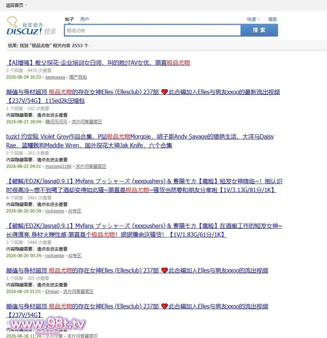Image resolution: width=327 pixels, height=338 pixels.
Task: Click the date text 2026-08-24 16:53
Action: [23, 77]
